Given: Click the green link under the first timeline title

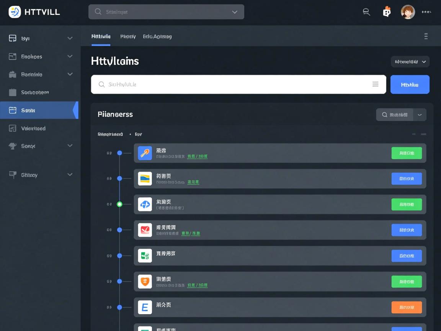Looking at the screenshot, I should pos(198,156).
